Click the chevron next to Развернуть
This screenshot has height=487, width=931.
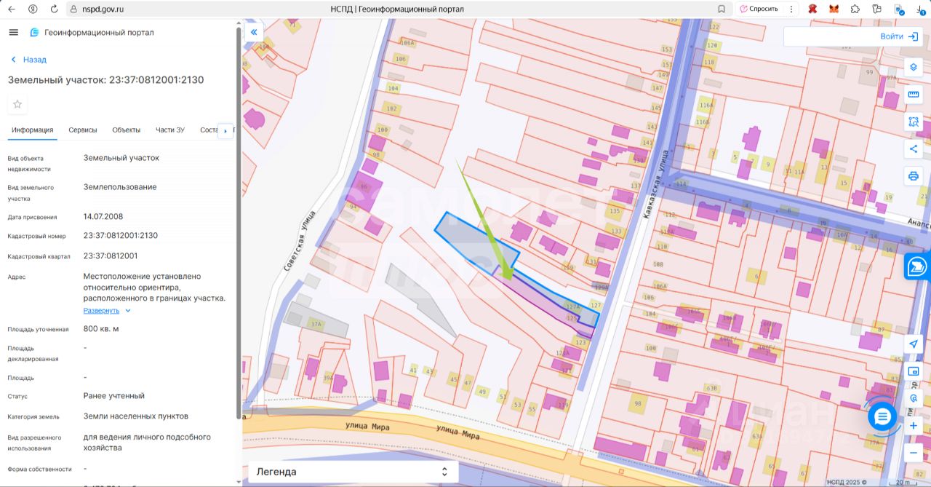(128, 310)
